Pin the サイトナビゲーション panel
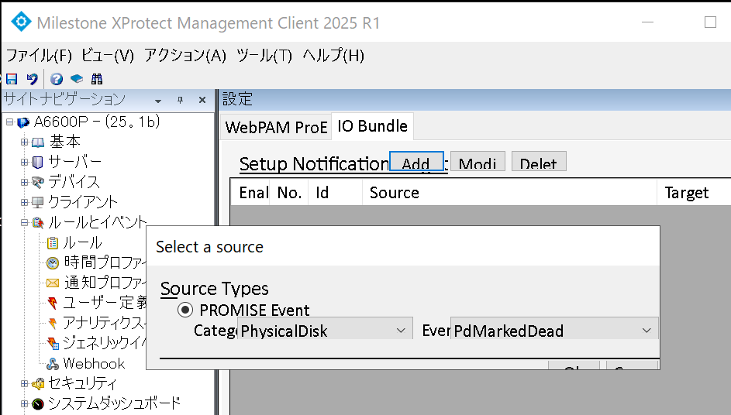 (x=180, y=100)
